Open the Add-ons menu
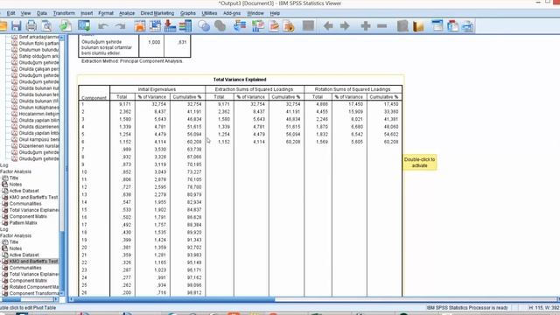This screenshot has width=560, height=315. tap(232, 13)
